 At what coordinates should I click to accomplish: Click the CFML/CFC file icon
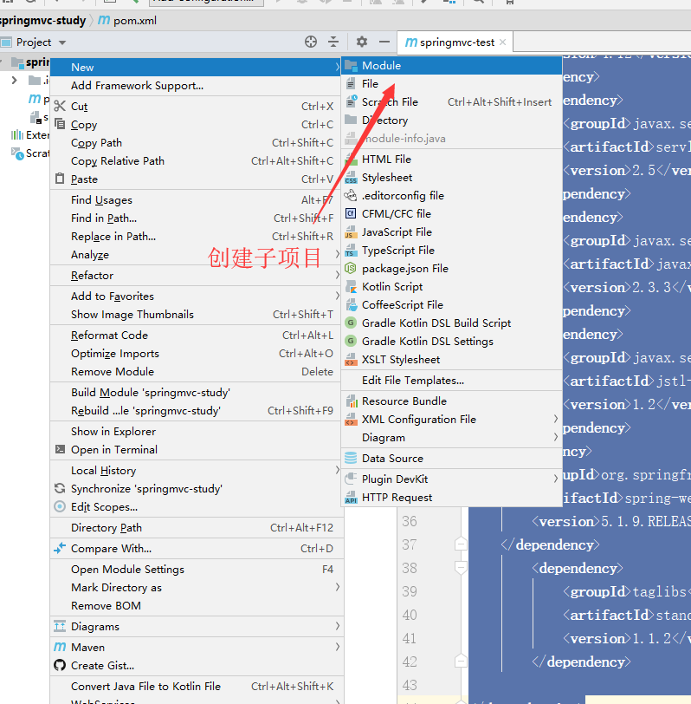coord(351,213)
